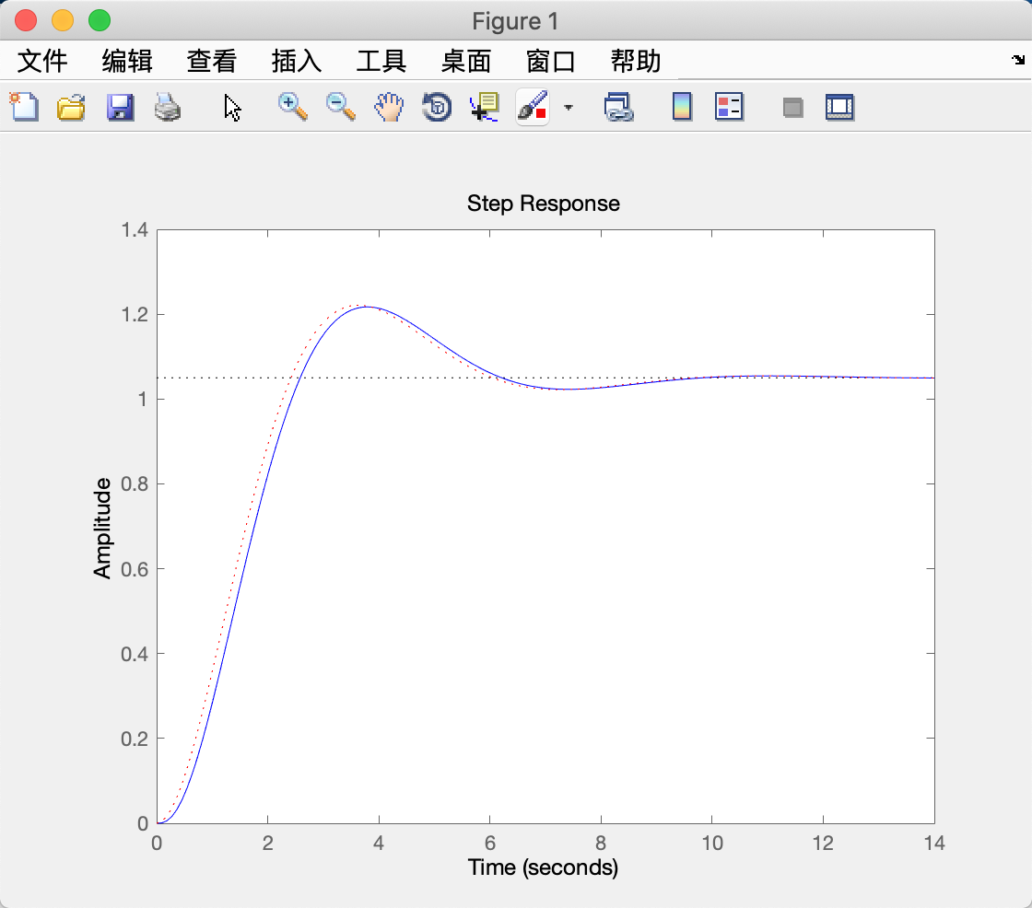Open the 帮助 (Help) menu
Image resolution: width=1032 pixels, height=908 pixels.
tap(635, 61)
